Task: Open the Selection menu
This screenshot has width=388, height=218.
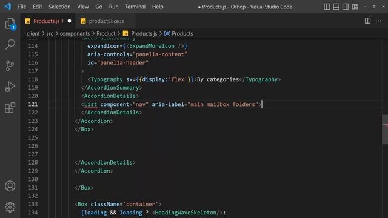Action: (59, 7)
